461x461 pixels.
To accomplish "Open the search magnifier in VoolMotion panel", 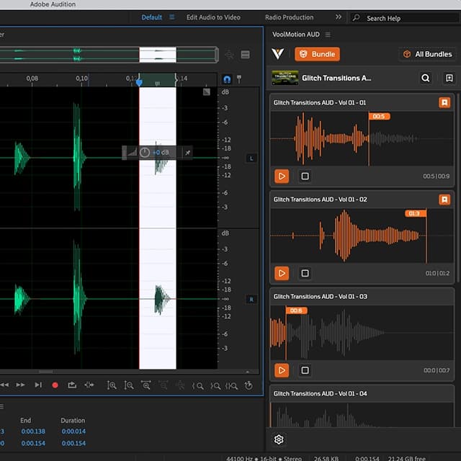I will click(x=426, y=78).
